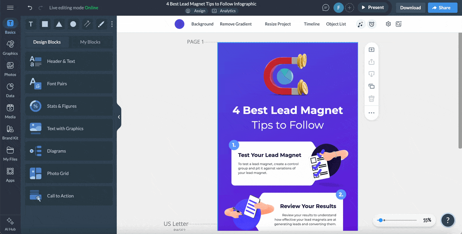462x234 pixels.
Task: Select the Rectangle shape tool
Action: [45, 24]
